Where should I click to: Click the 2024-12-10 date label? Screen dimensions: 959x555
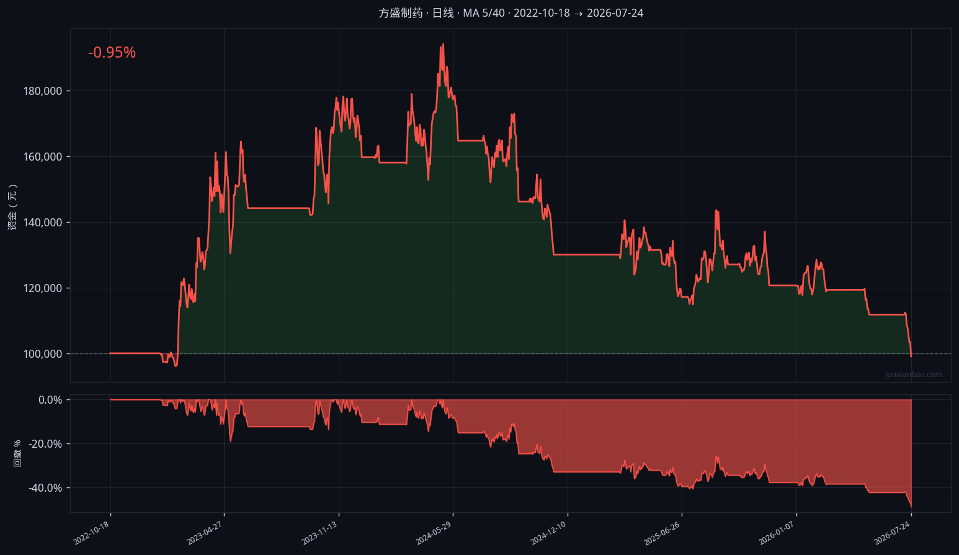549,533
